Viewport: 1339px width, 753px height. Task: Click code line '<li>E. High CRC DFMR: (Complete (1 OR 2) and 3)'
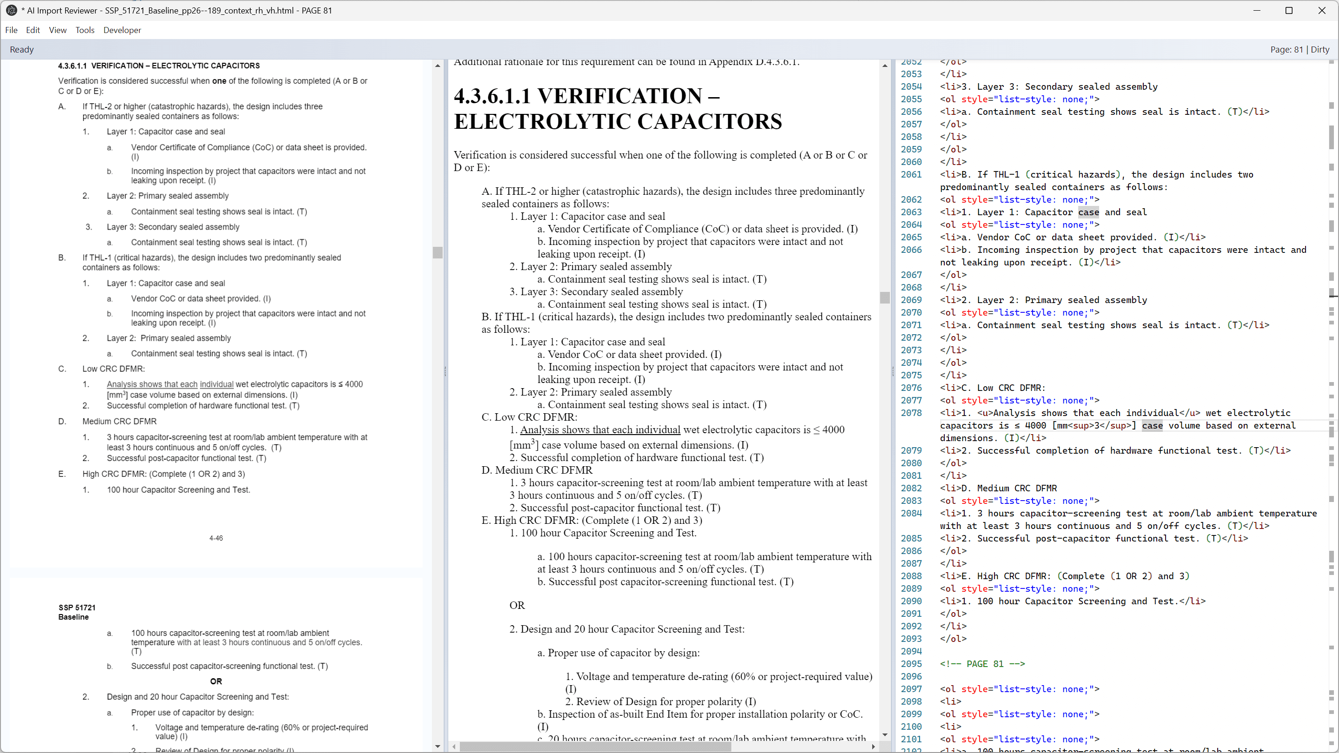[1065, 576]
